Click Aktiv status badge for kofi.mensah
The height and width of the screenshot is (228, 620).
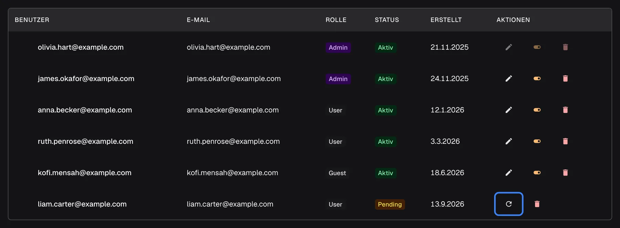(385, 173)
